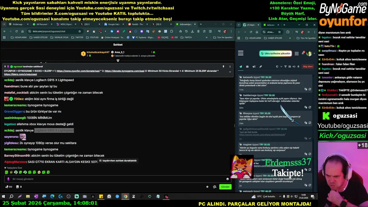Click Area_5_1 leaderboard entry
Screen dimensions: 368x207
point(119,52)
